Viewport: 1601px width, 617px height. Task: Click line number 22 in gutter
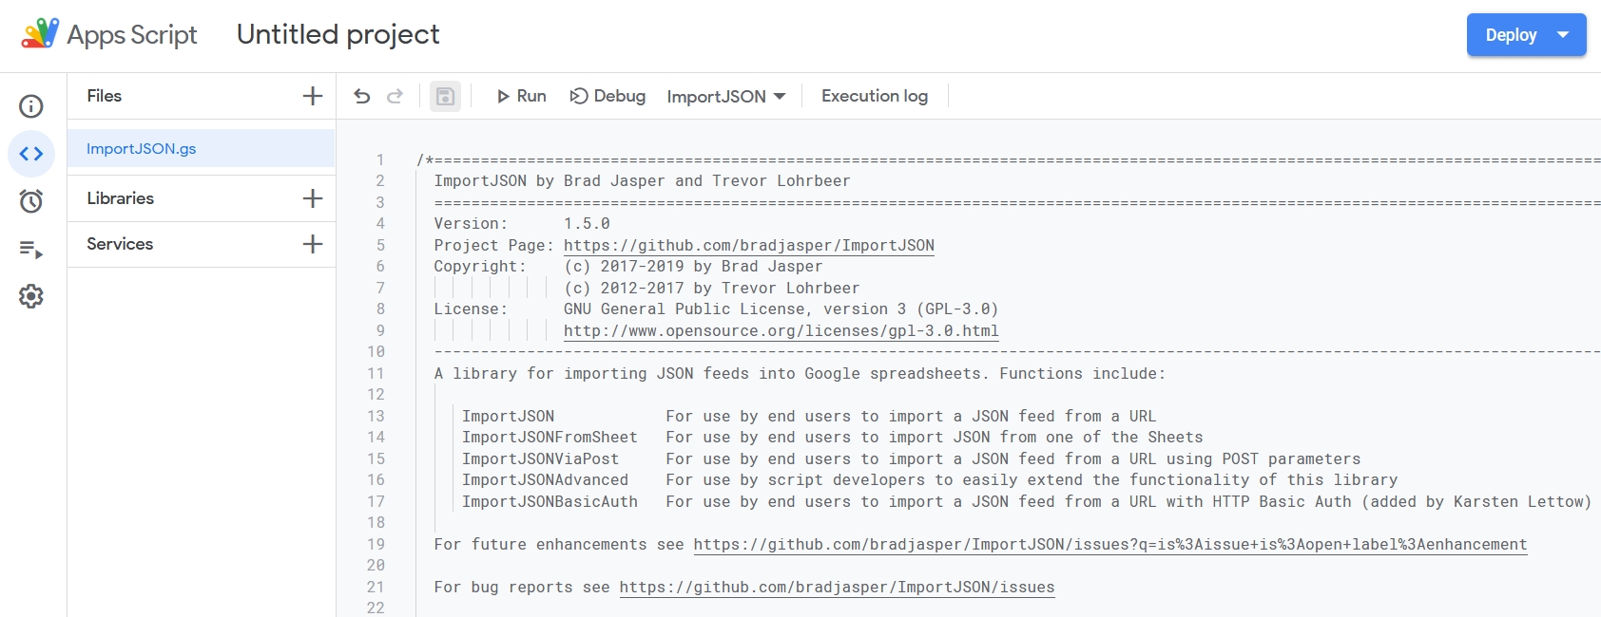click(376, 608)
